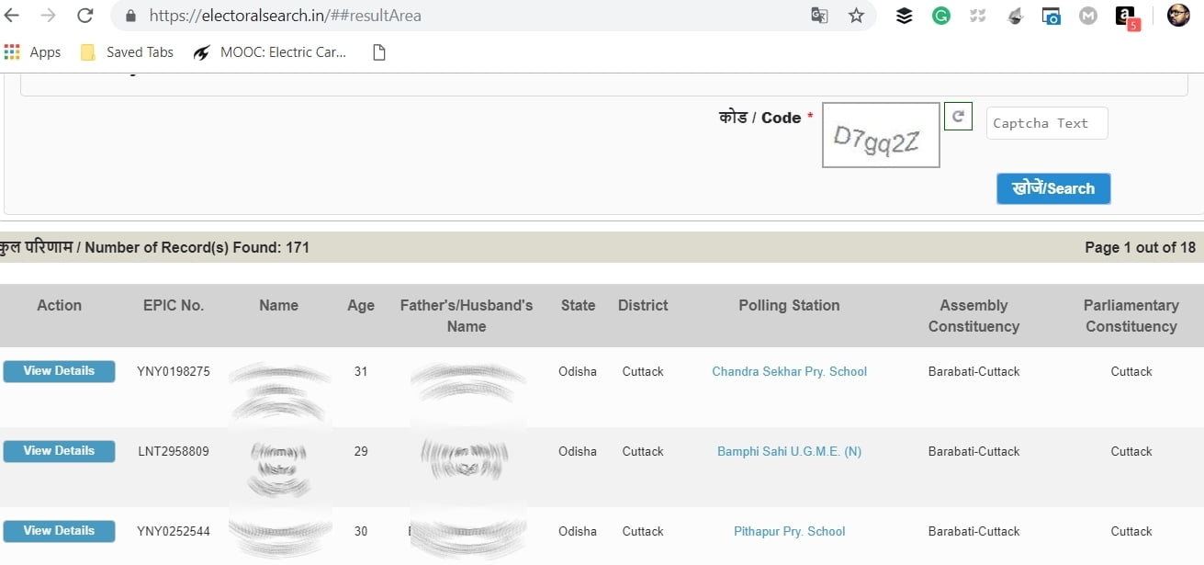1204x565 pixels.
Task: Open the Saved Tabs bookmark folder
Action: (127, 52)
